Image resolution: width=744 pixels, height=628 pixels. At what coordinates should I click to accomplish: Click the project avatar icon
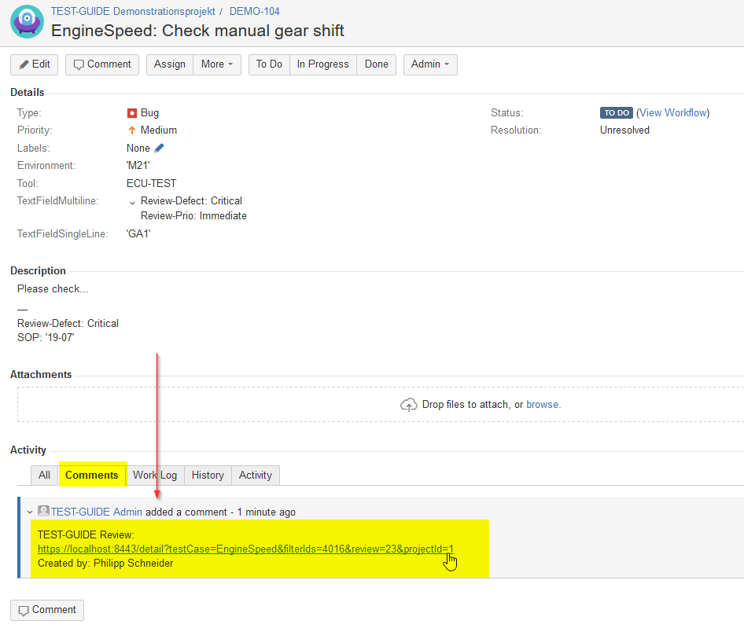(x=27, y=21)
